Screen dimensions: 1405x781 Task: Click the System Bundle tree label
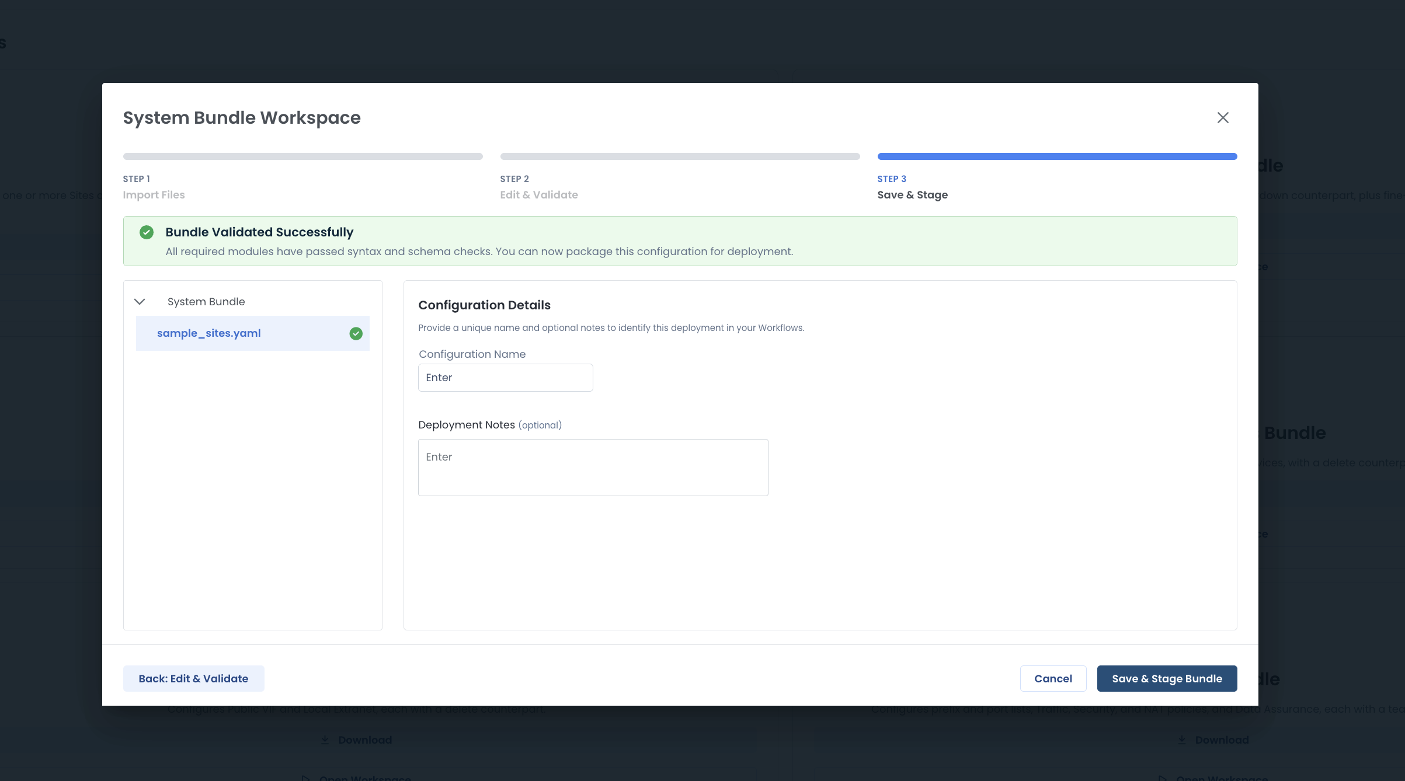[206, 302]
